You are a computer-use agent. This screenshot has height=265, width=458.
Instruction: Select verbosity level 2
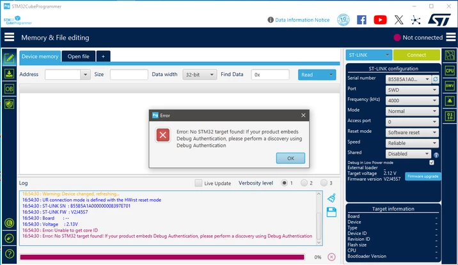304,183
